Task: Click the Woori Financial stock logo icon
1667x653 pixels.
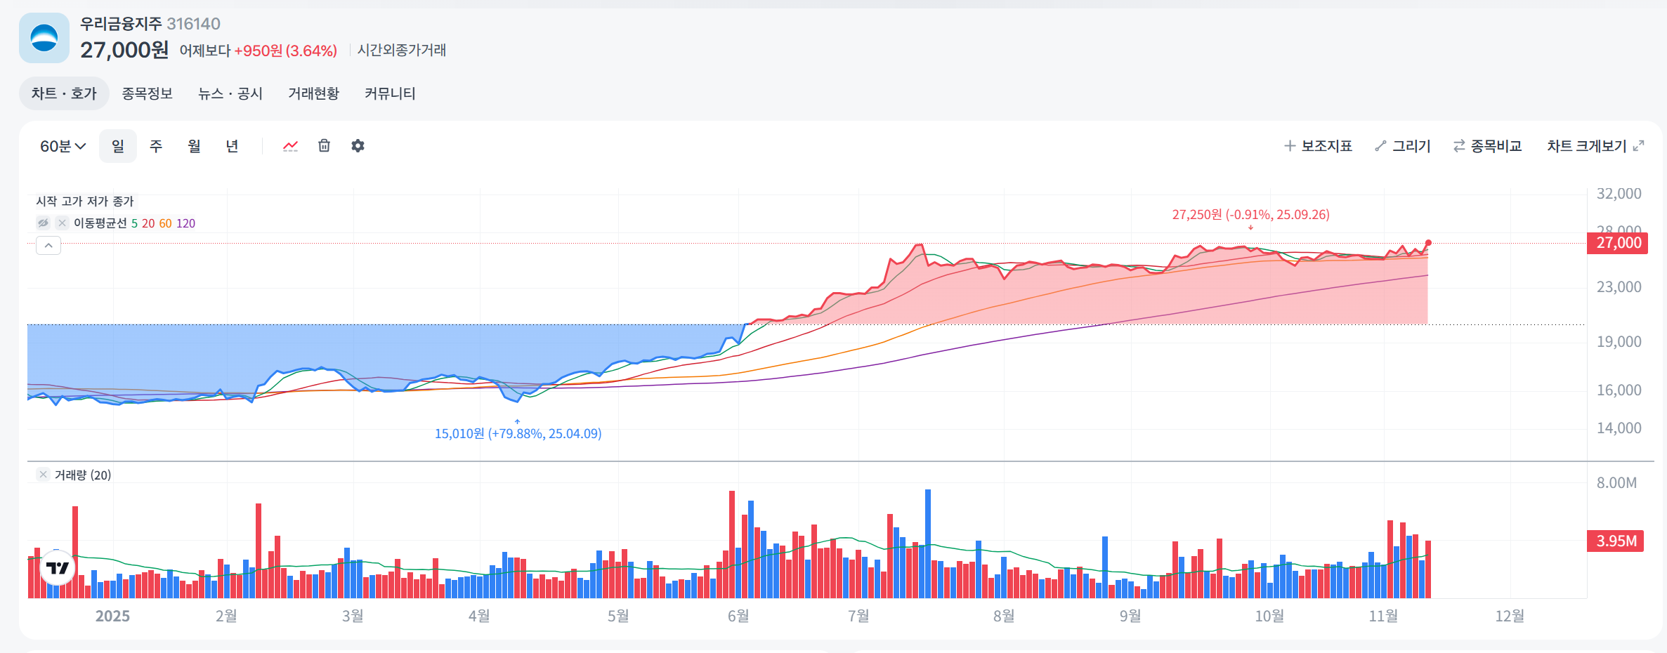Action: [44, 38]
